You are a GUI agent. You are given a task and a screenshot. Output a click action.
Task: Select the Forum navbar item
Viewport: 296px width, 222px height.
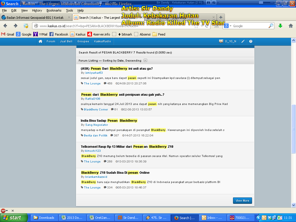[51, 41]
